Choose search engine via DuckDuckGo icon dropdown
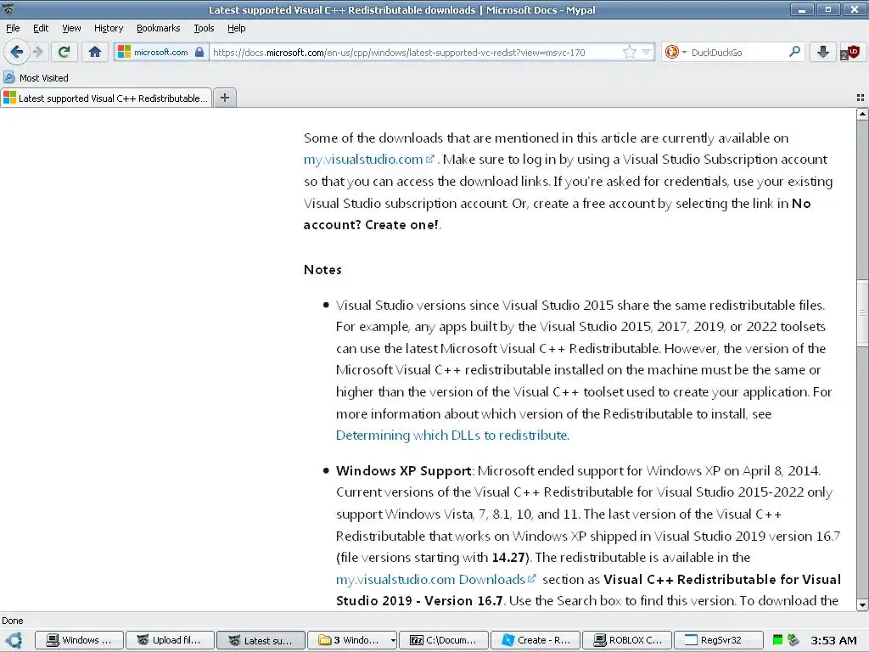The image size is (869, 652). (676, 52)
